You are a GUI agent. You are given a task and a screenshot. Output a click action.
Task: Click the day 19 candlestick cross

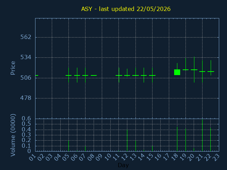click(186, 70)
